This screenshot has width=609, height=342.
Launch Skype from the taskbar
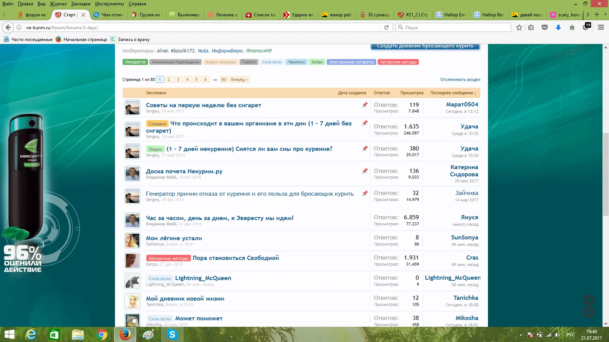(172, 334)
